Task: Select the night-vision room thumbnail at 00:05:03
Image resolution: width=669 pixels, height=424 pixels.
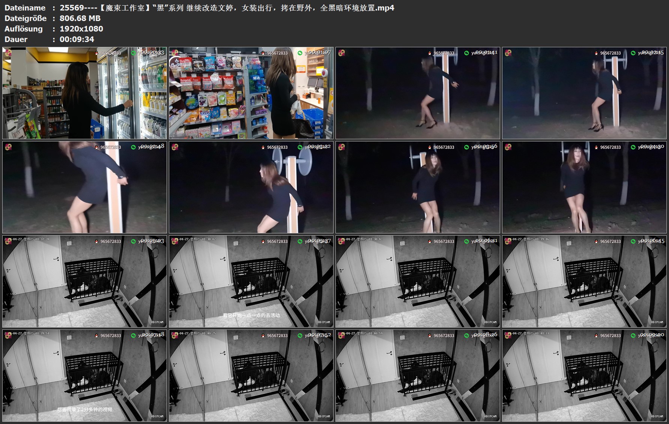Action: [x=84, y=281]
